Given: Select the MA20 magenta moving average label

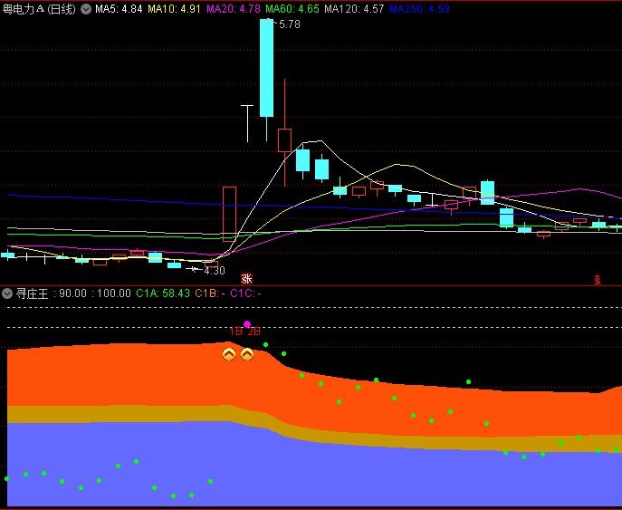Looking at the screenshot, I should (234, 9).
